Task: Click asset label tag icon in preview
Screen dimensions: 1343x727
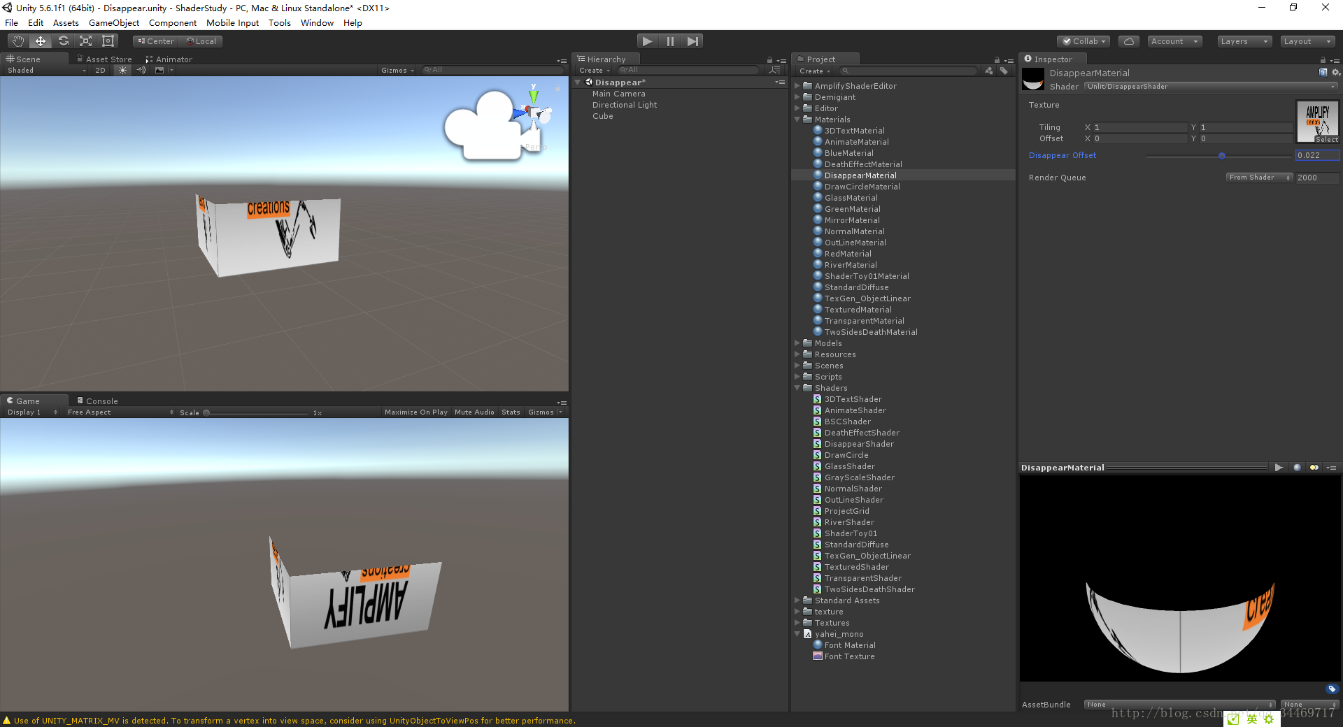Action: pos(1332,689)
